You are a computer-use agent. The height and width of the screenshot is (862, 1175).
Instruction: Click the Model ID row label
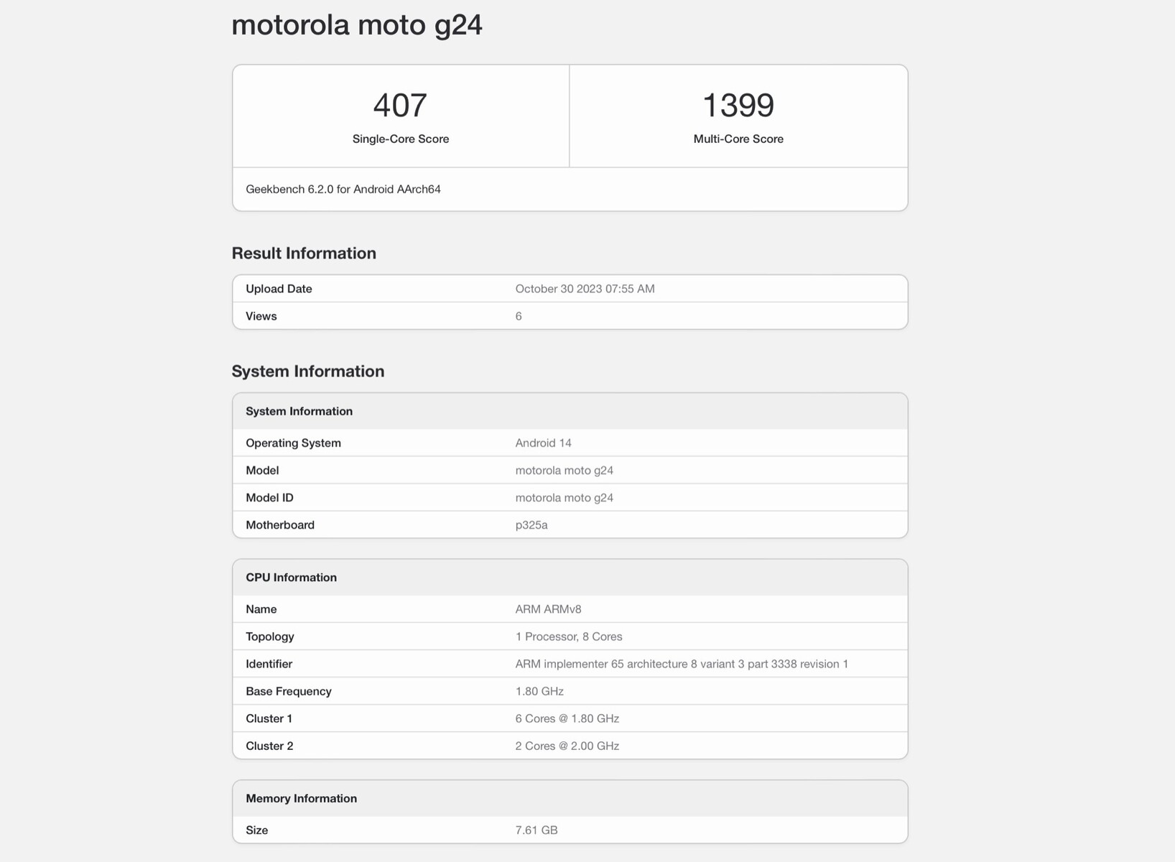coord(269,498)
